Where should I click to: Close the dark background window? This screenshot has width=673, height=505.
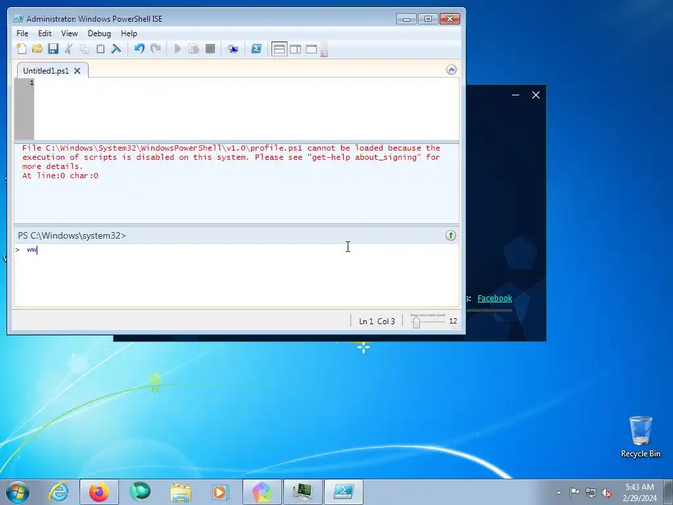536,95
